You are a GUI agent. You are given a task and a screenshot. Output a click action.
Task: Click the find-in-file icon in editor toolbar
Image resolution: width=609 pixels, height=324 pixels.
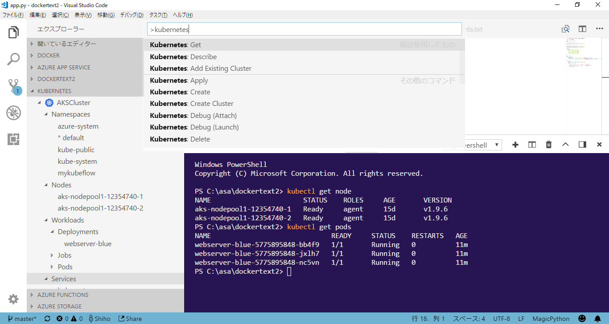pos(565,29)
